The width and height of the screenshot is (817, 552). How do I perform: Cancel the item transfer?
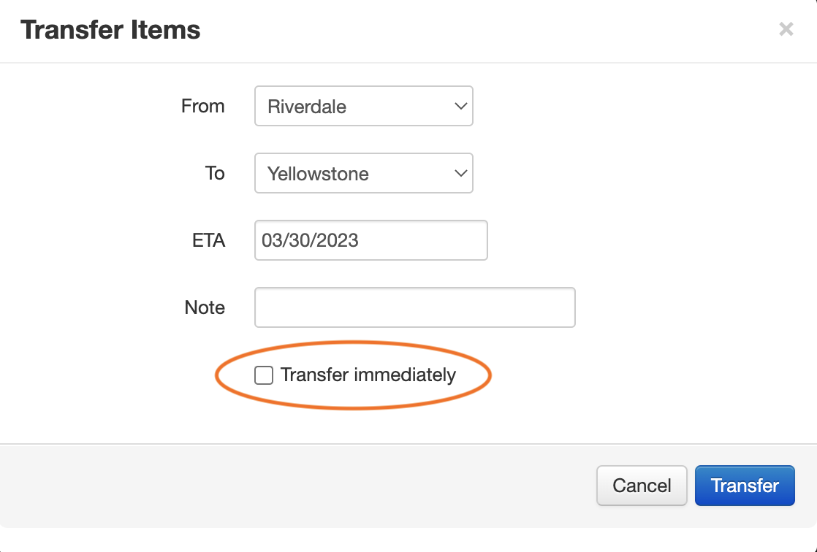tap(642, 486)
